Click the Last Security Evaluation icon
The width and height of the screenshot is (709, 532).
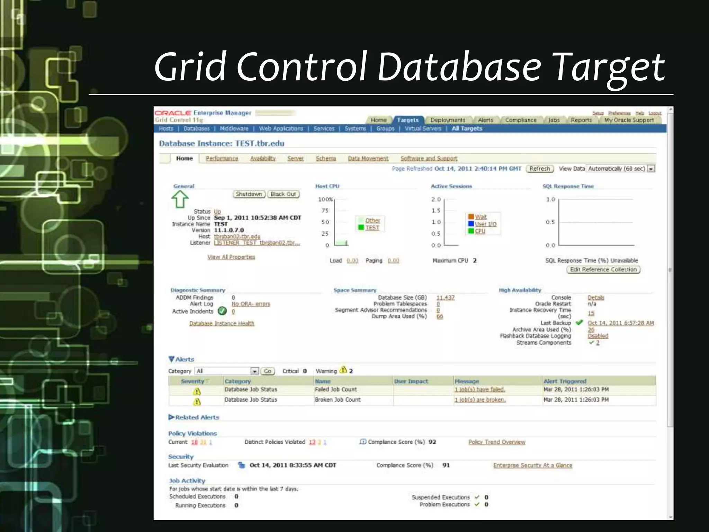242,465
